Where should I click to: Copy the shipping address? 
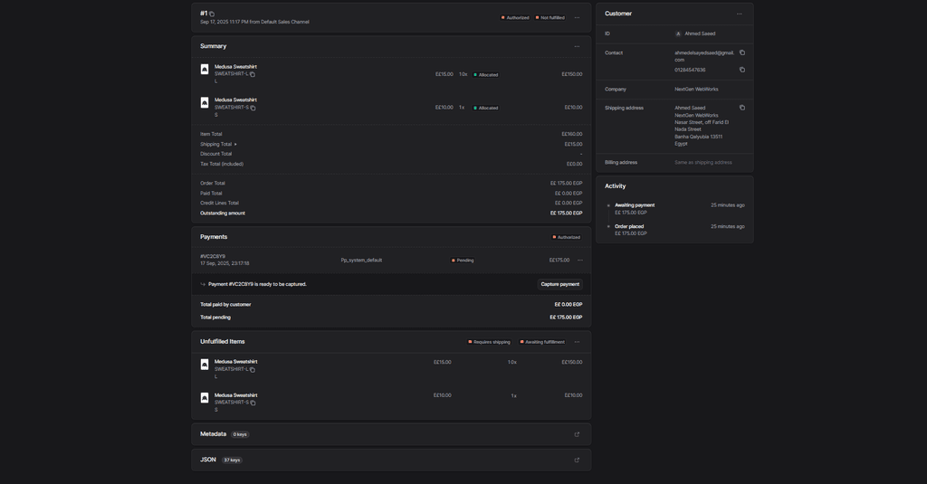[742, 108]
